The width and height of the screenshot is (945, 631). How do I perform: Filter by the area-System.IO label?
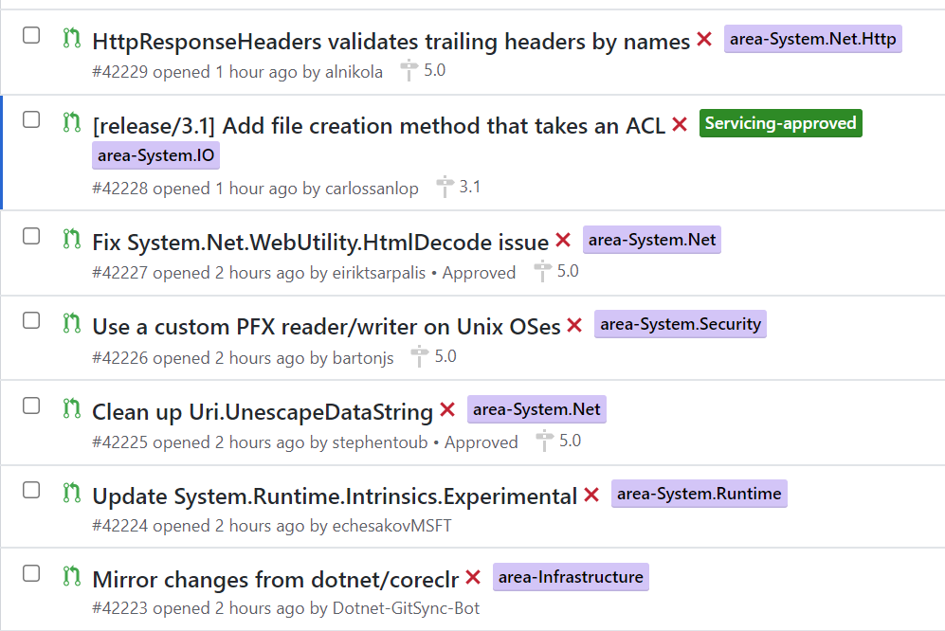pyautogui.click(x=156, y=155)
